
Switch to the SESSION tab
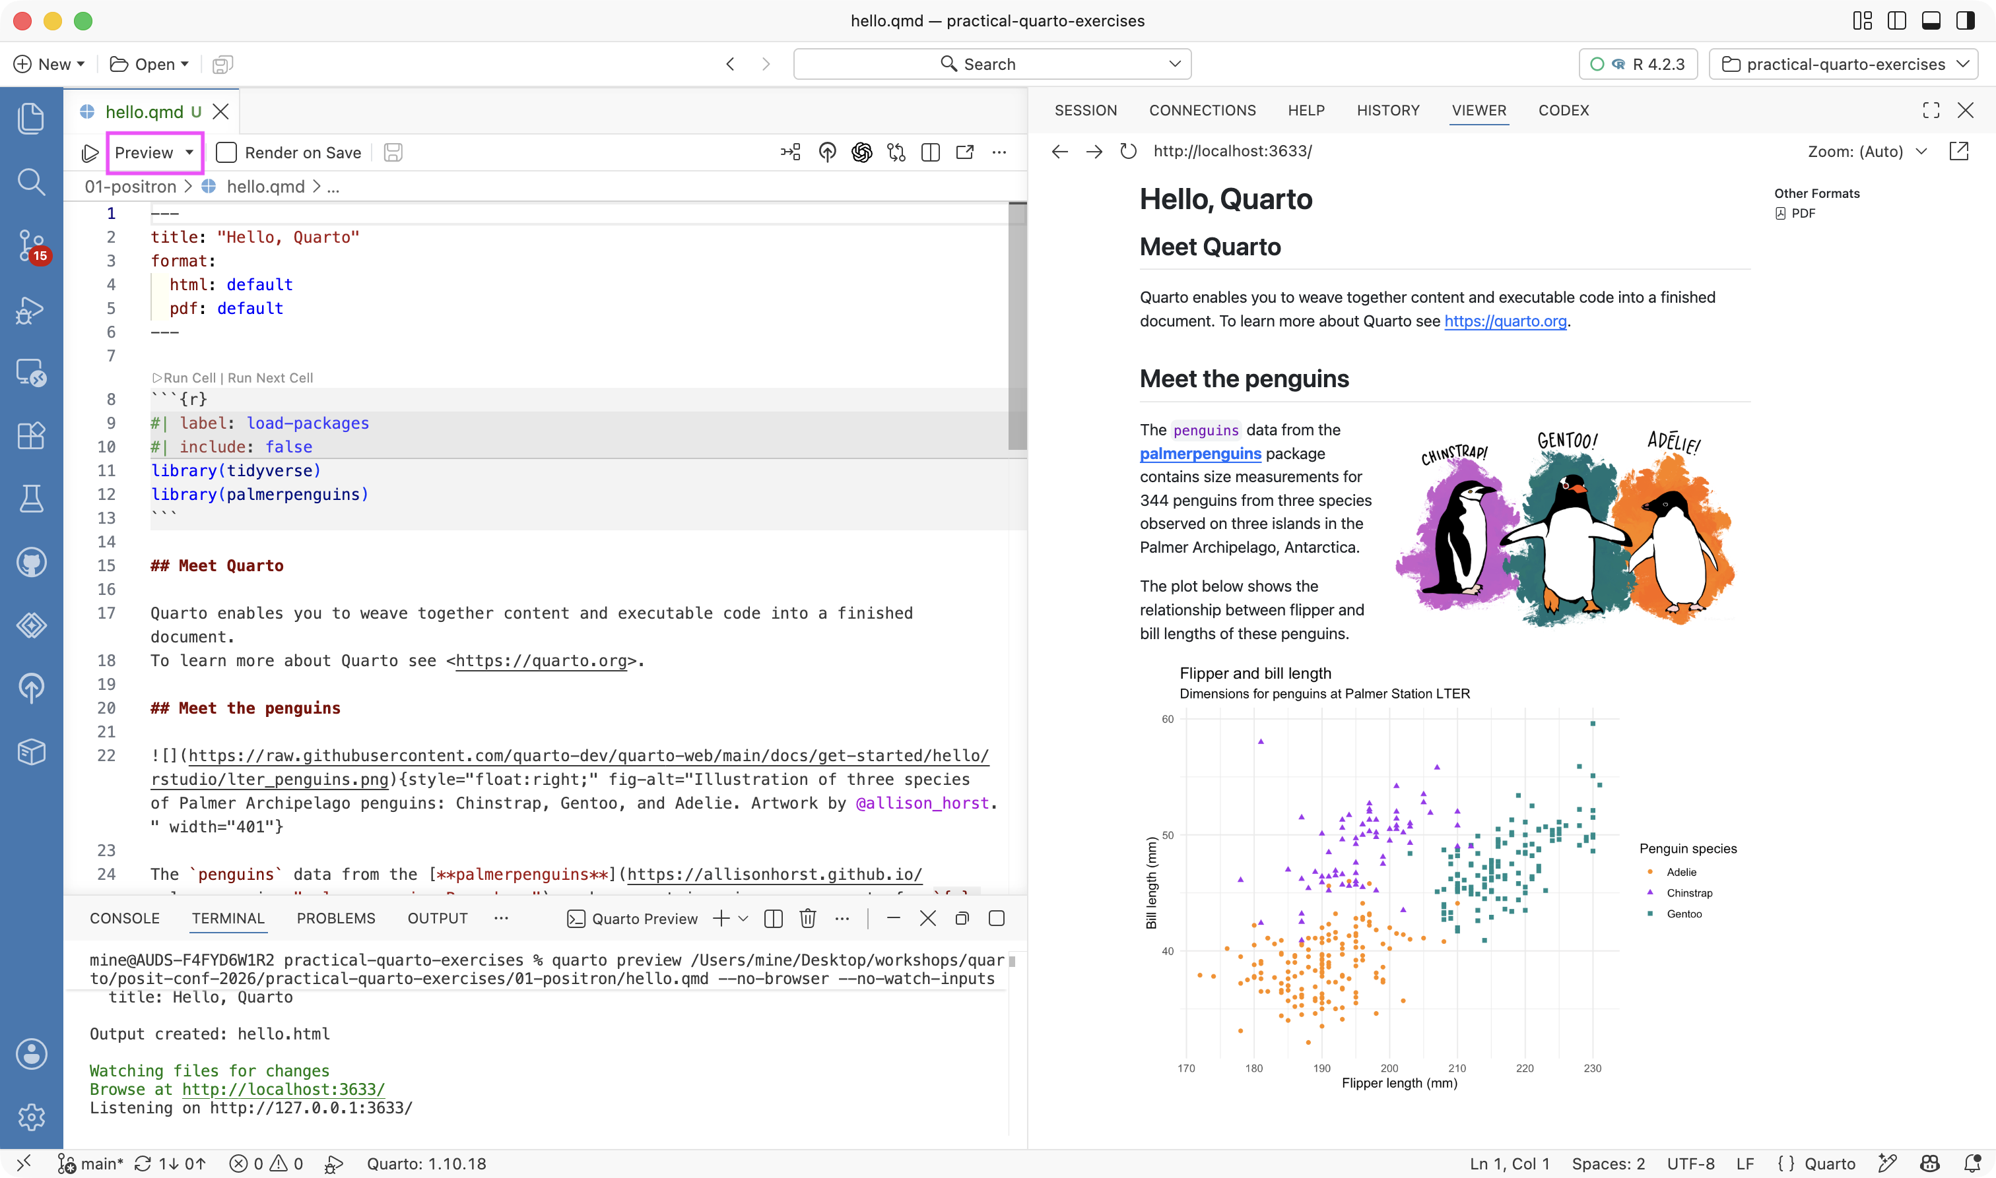pyautogui.click(x=1085, y=110)
